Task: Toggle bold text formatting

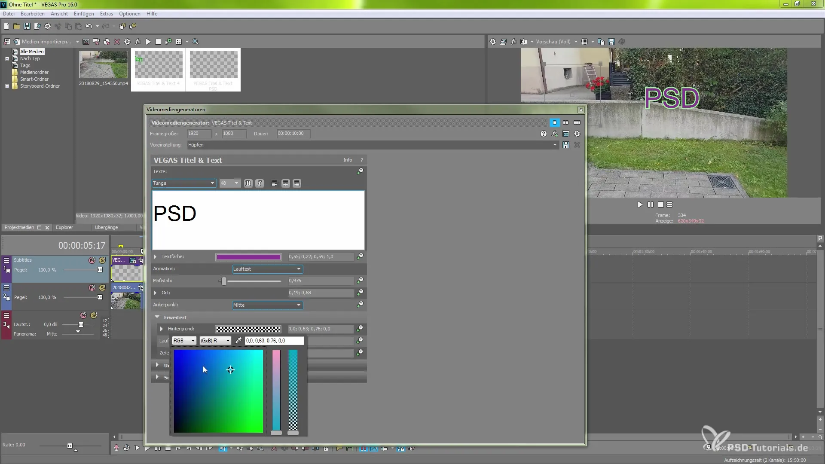Action: tap(248, 183)
